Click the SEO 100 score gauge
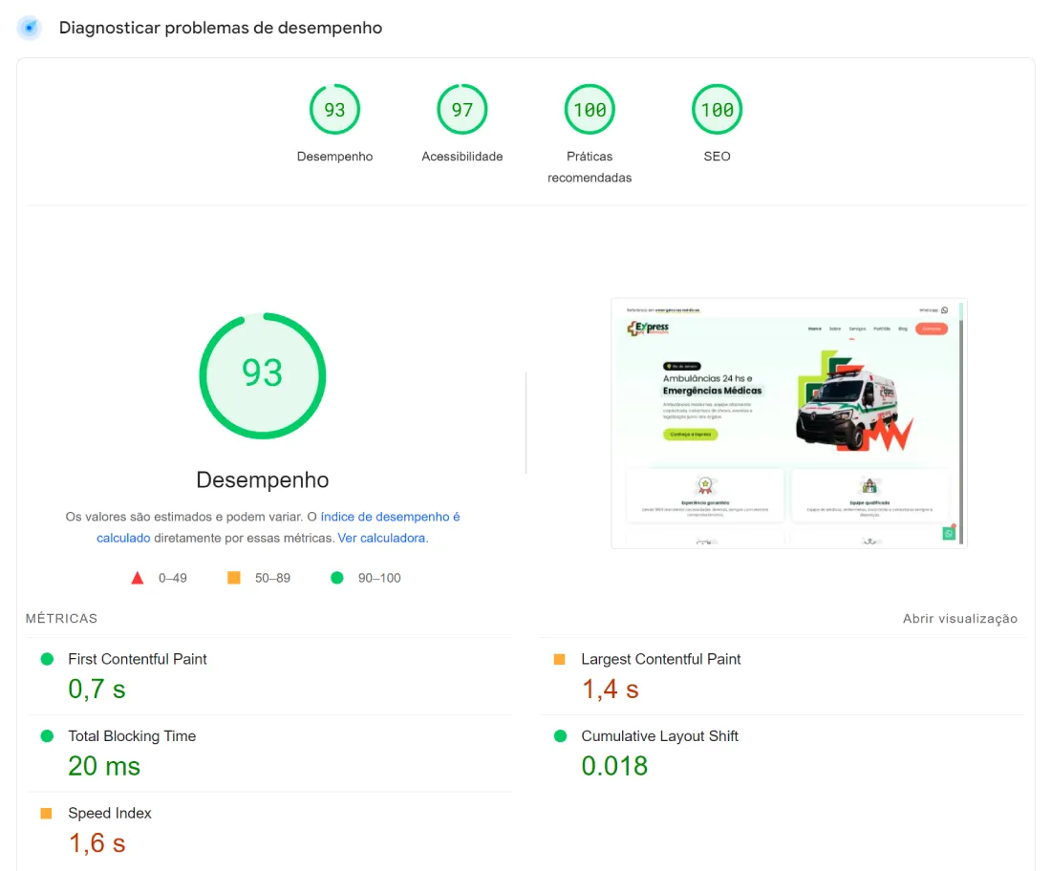1051x871 pixels. click(x=717, y=110)
